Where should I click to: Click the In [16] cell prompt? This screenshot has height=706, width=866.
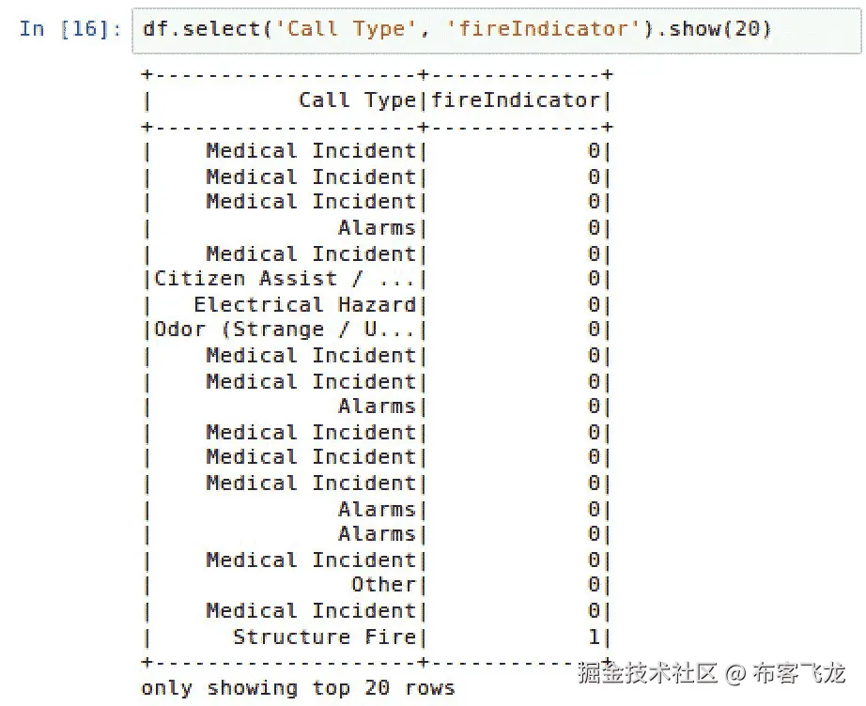click(70, 28)
